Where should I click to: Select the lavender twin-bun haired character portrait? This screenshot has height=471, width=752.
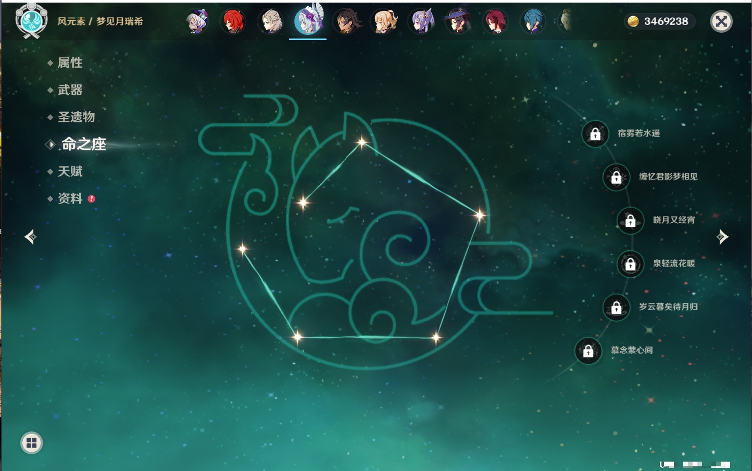coord(421,21)
